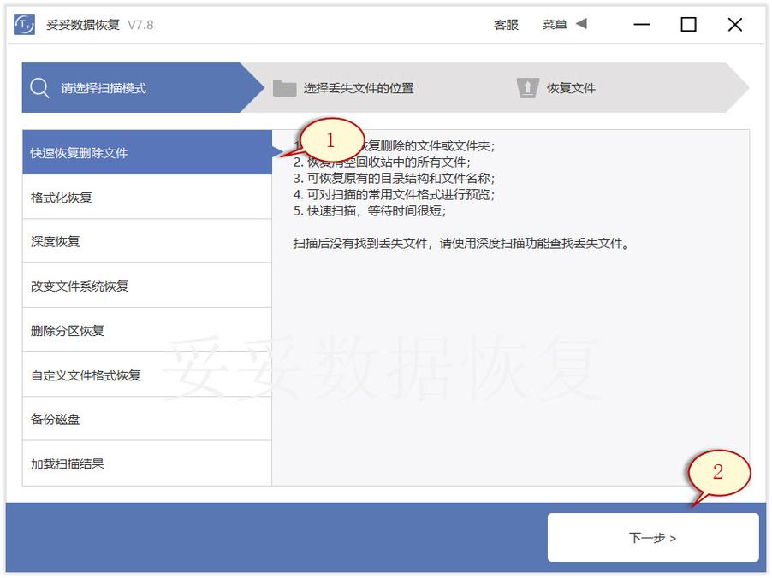The height and width of the screenshot is (578, 772).
Task: Open the 备份磁盘 option
Action: pos(147,419)
